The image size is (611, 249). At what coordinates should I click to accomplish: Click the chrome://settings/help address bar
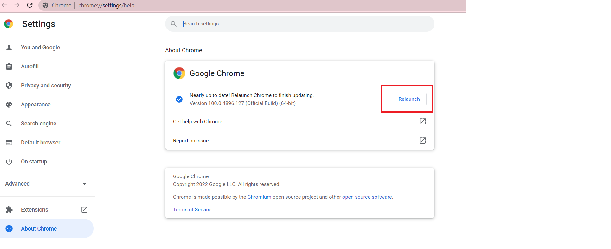252,5
